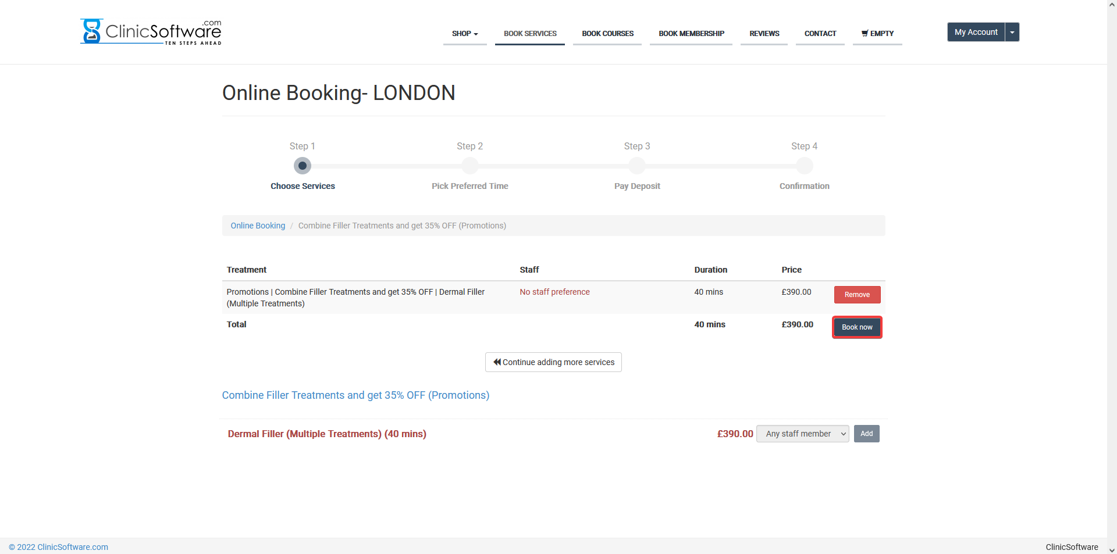The height and width of the screenshot is (554, 1117).
Task: Open the shopping cart Empty item
Action: click(877, 34)
